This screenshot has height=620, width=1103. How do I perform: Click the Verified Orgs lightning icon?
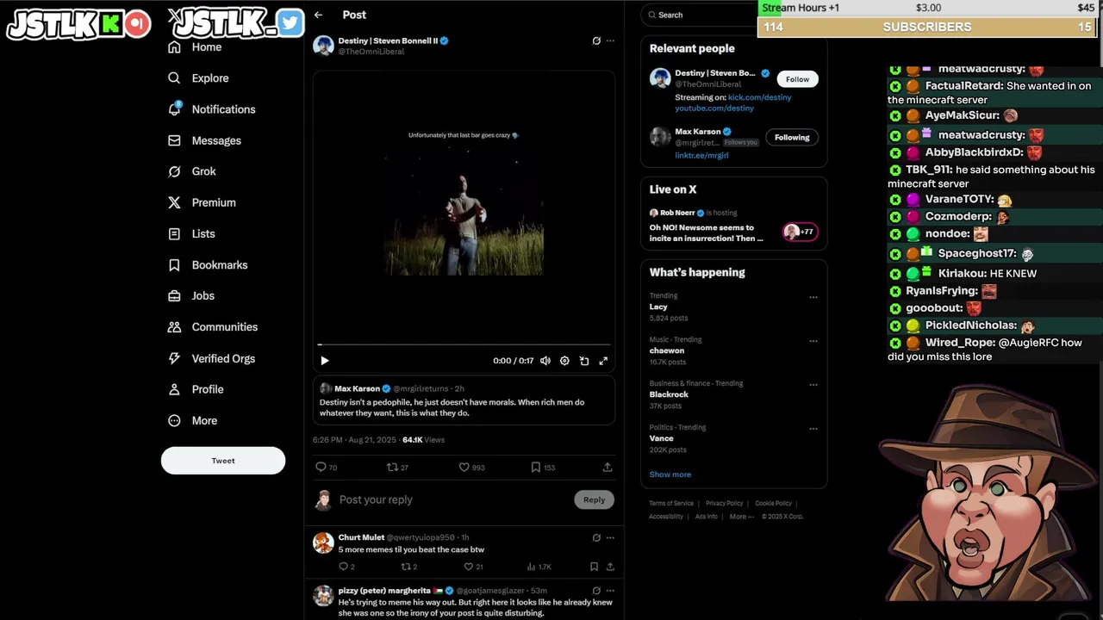(174, 358)
